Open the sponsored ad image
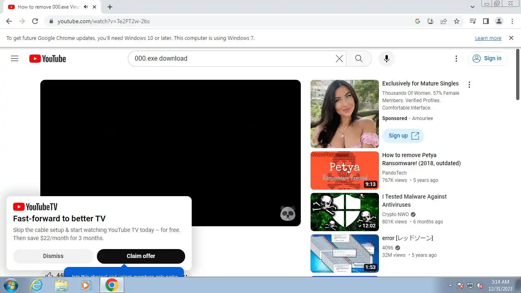This screenshot has height=293, width=521. click(x=345, y=114)
